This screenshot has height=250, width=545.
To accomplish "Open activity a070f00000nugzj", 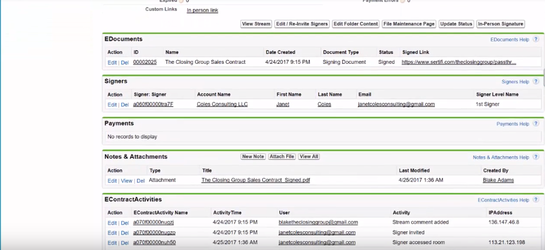I will (153, 222).
